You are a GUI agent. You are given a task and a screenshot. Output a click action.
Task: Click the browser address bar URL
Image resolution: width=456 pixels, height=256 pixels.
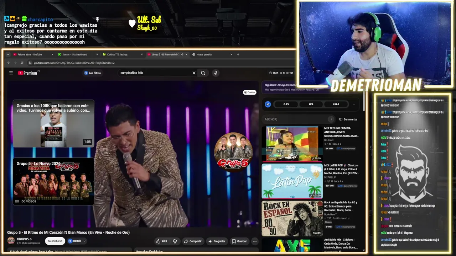[x=74, y=63]
